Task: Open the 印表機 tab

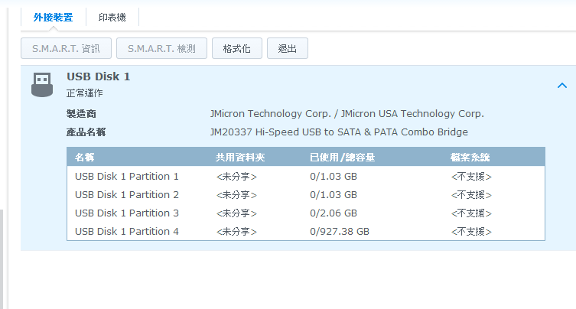Action: (112, 18)
